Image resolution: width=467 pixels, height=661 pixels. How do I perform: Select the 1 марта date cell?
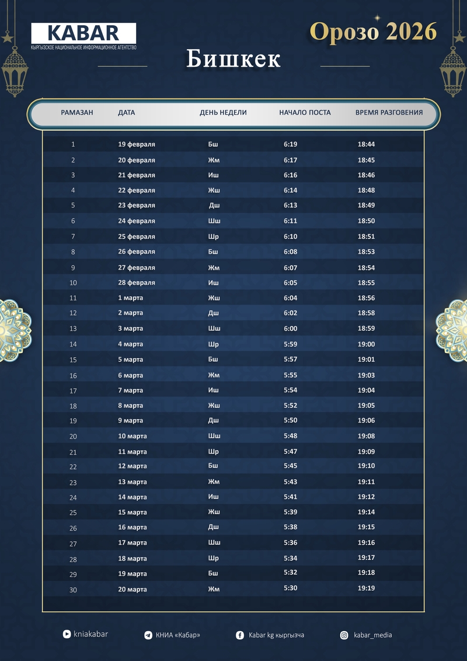(x=130, y=298)
